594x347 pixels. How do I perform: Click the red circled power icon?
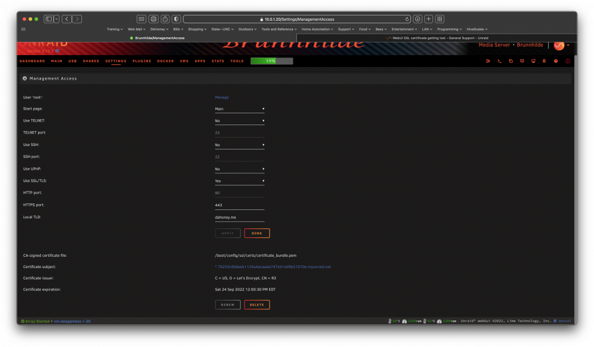pyautogui.click(x=567, y=61)
